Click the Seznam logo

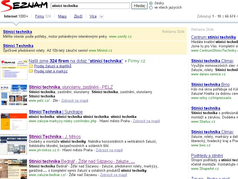24,6
